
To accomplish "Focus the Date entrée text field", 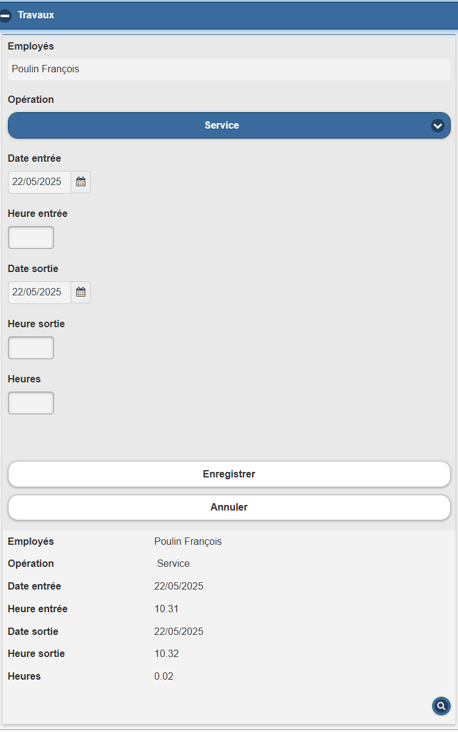I will (x=39, y=182).
